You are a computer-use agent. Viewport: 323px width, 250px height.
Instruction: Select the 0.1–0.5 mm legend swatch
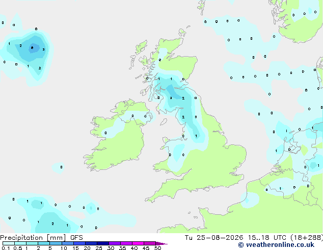(x=9, y=243)
